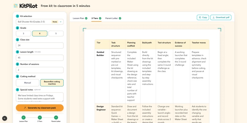Click cell 'Follow the included assembly instructions'
The width and height of the screenshot is (247, 123).
point(148,113)
